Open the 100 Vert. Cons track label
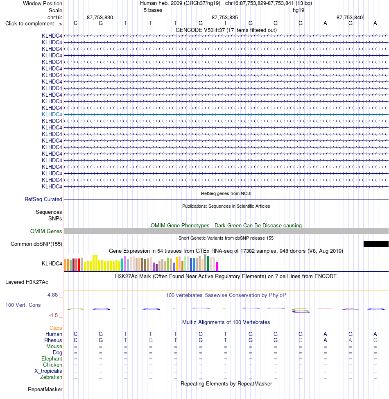The height and width of the screenshot is (399, 389). [23, 305]
